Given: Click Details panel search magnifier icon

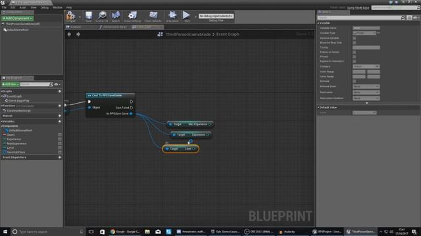Looking at the screenshot, I should click(403, 18).
